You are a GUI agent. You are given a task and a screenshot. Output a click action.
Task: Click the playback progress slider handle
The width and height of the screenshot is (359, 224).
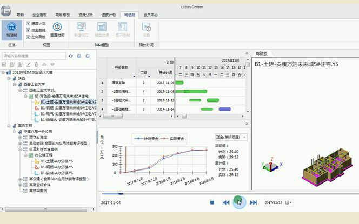coord(121,194)
